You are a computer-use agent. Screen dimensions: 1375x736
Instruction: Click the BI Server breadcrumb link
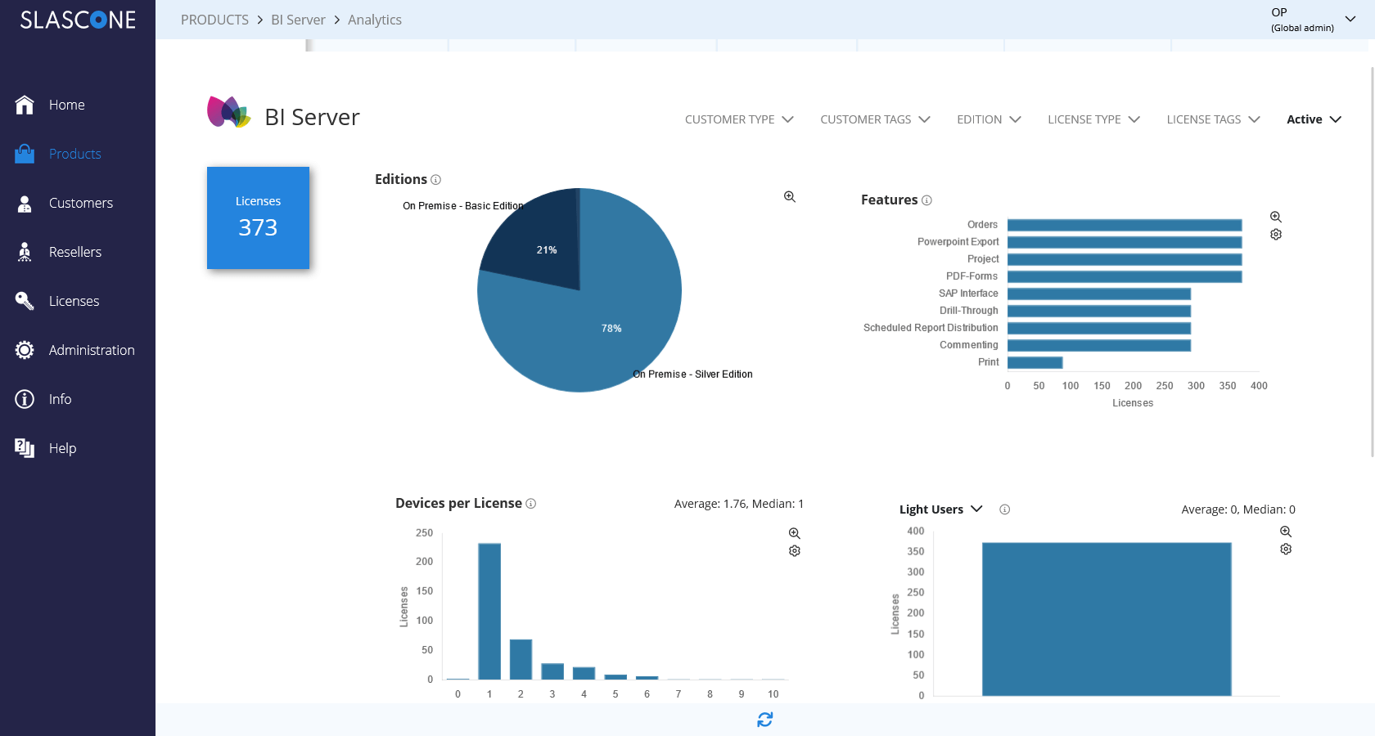(298, 20)
